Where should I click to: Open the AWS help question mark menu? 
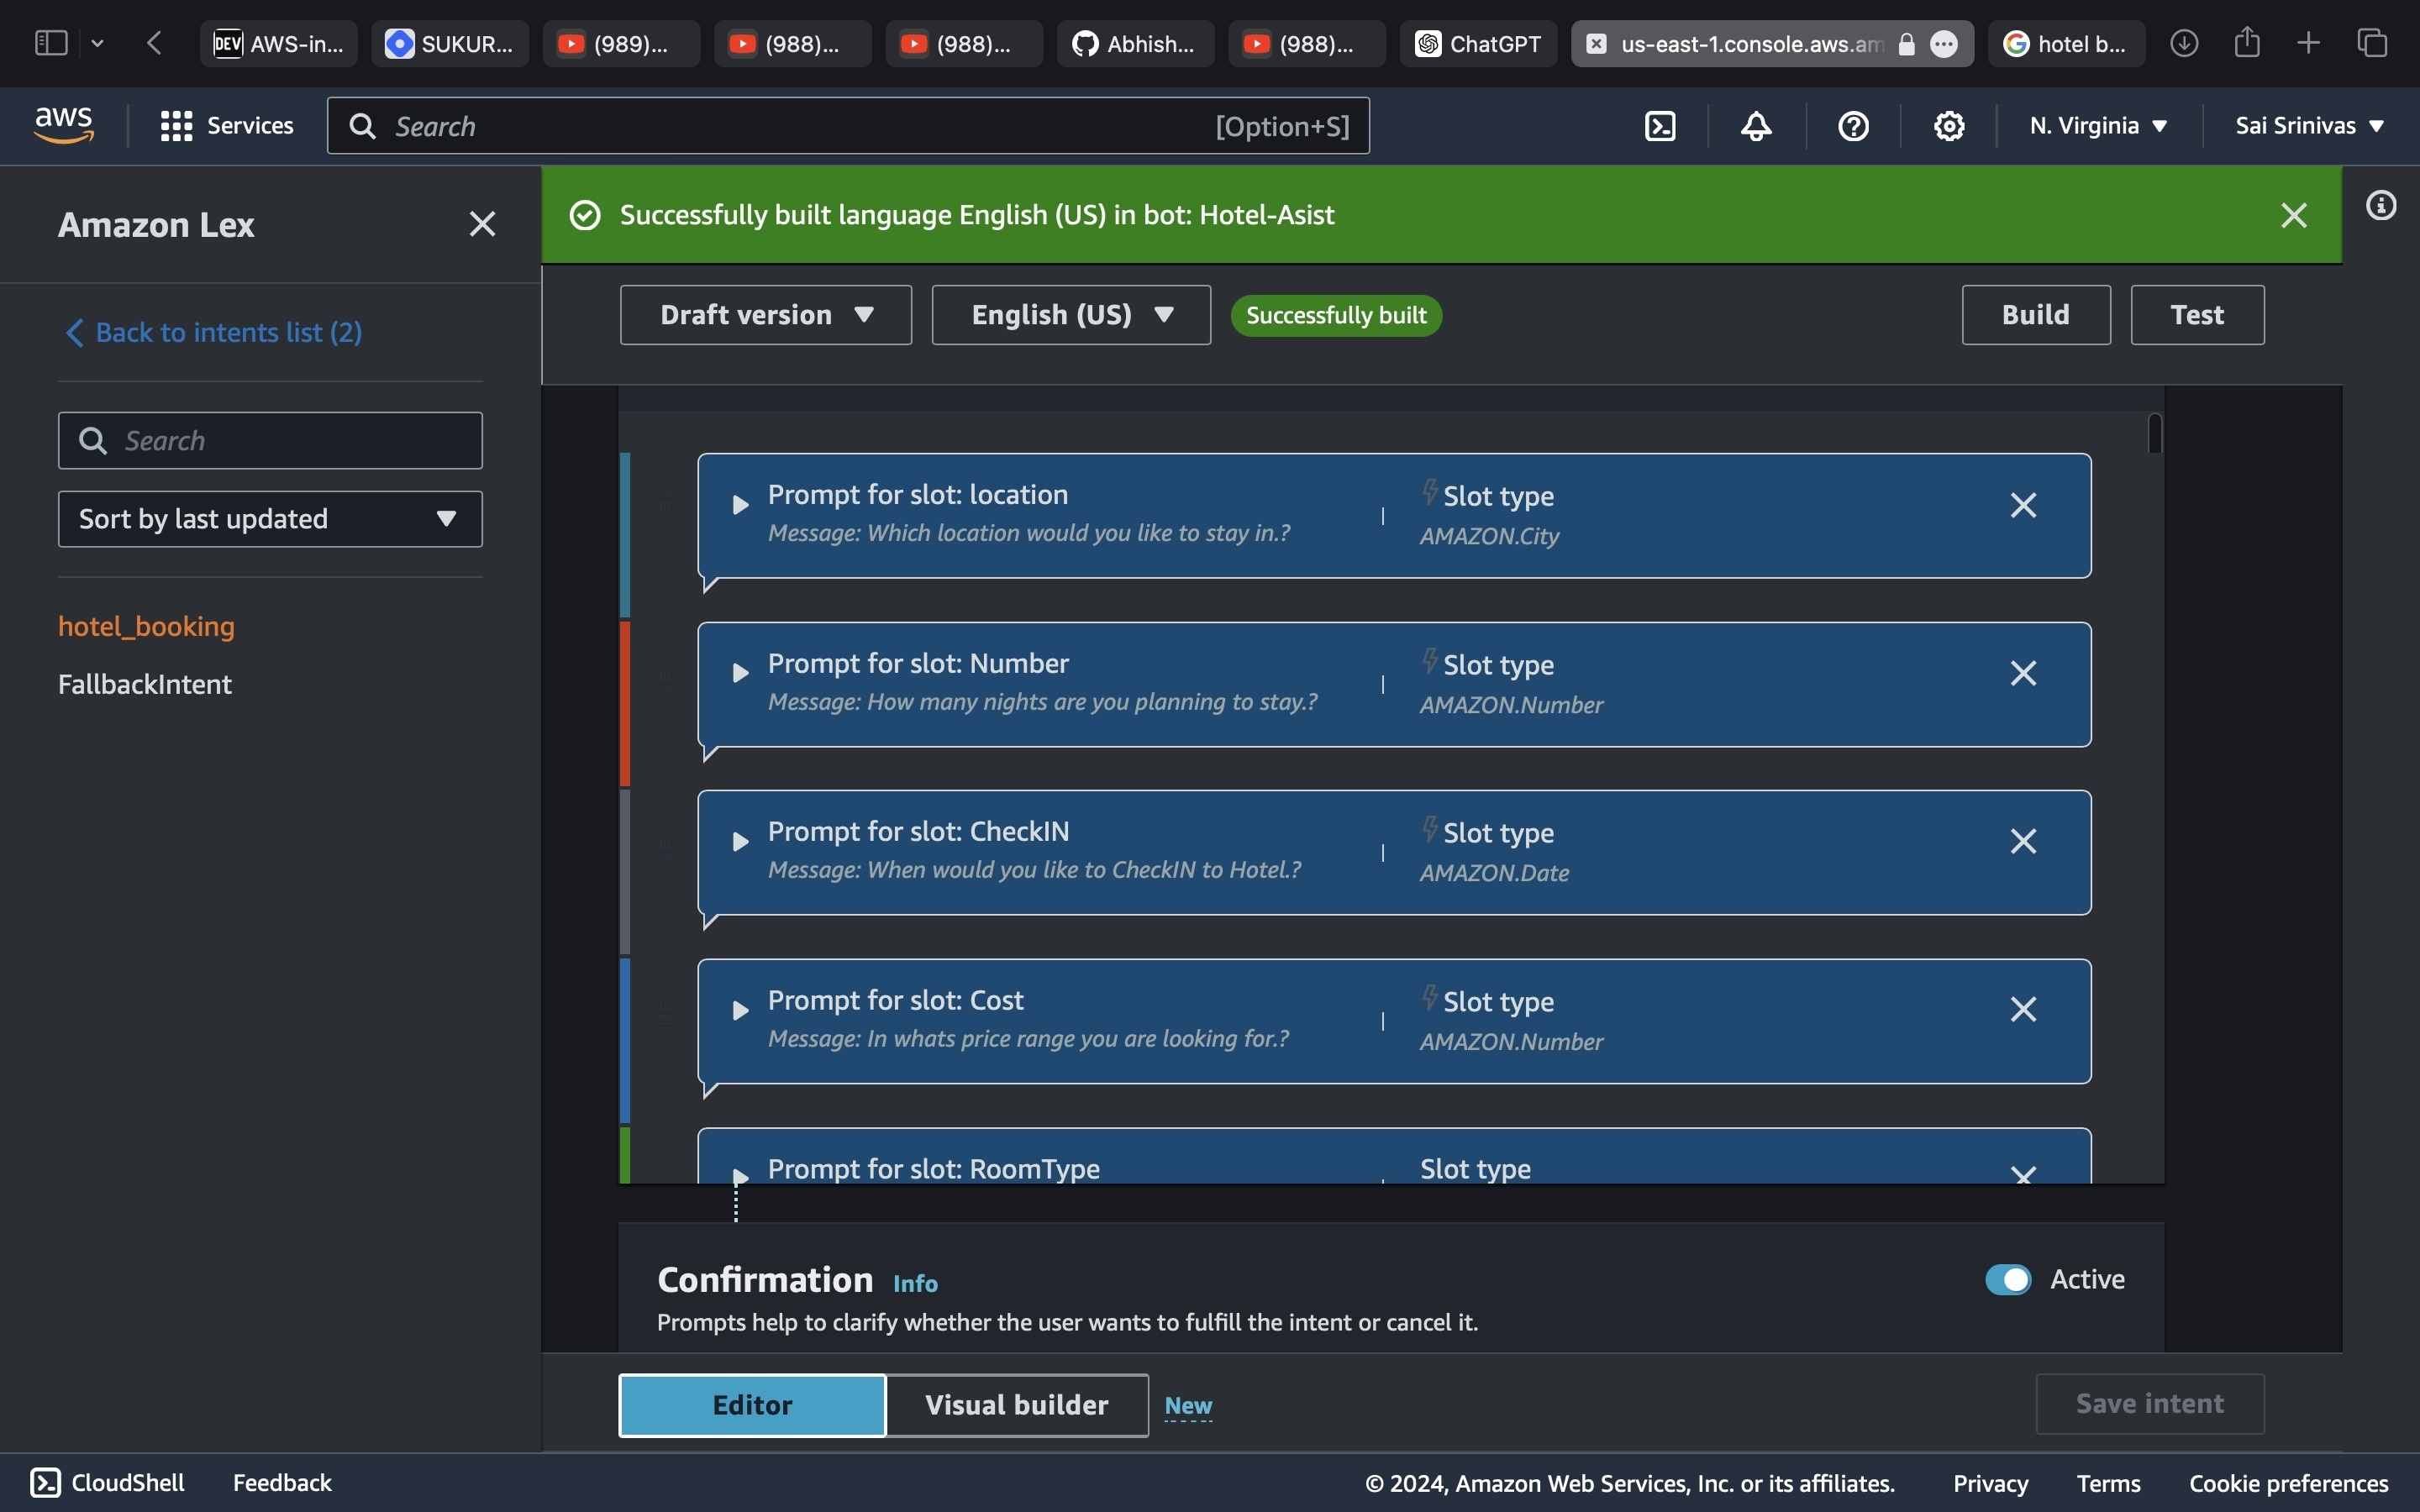point(1853,126)
